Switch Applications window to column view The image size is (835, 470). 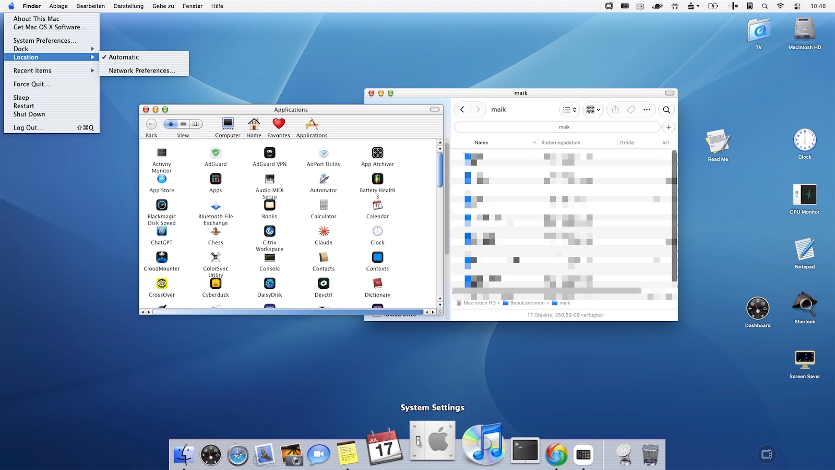[x=196, y=124]
